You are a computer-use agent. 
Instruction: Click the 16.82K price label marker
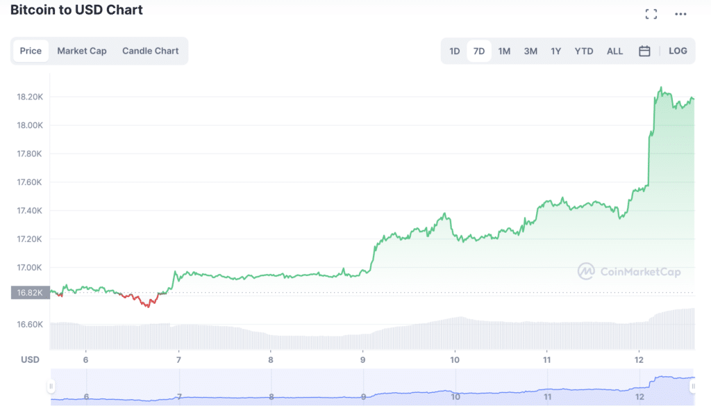pyautogui.click(x=30, y=292)
